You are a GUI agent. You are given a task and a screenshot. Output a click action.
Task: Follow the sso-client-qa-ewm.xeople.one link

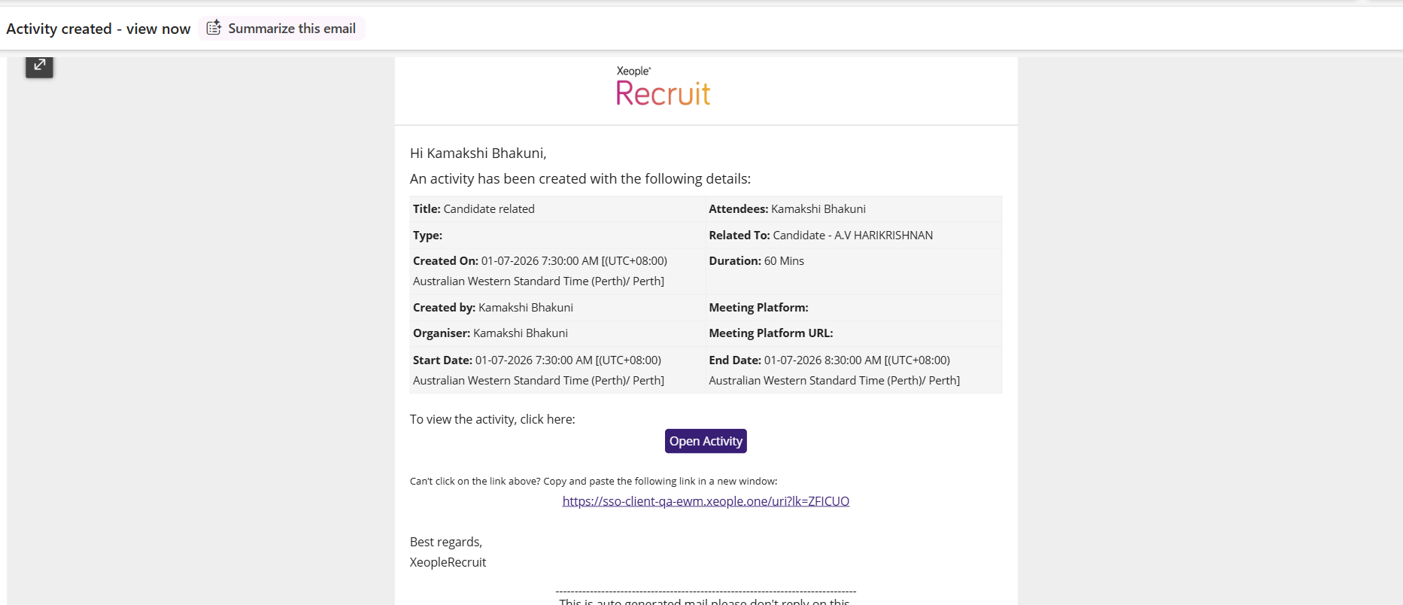(706, 501)
